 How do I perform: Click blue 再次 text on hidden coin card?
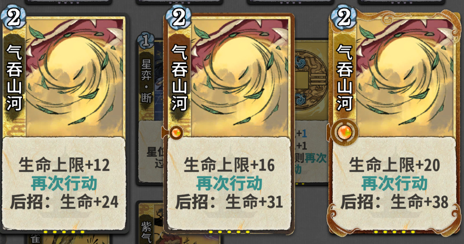(315, 158)
